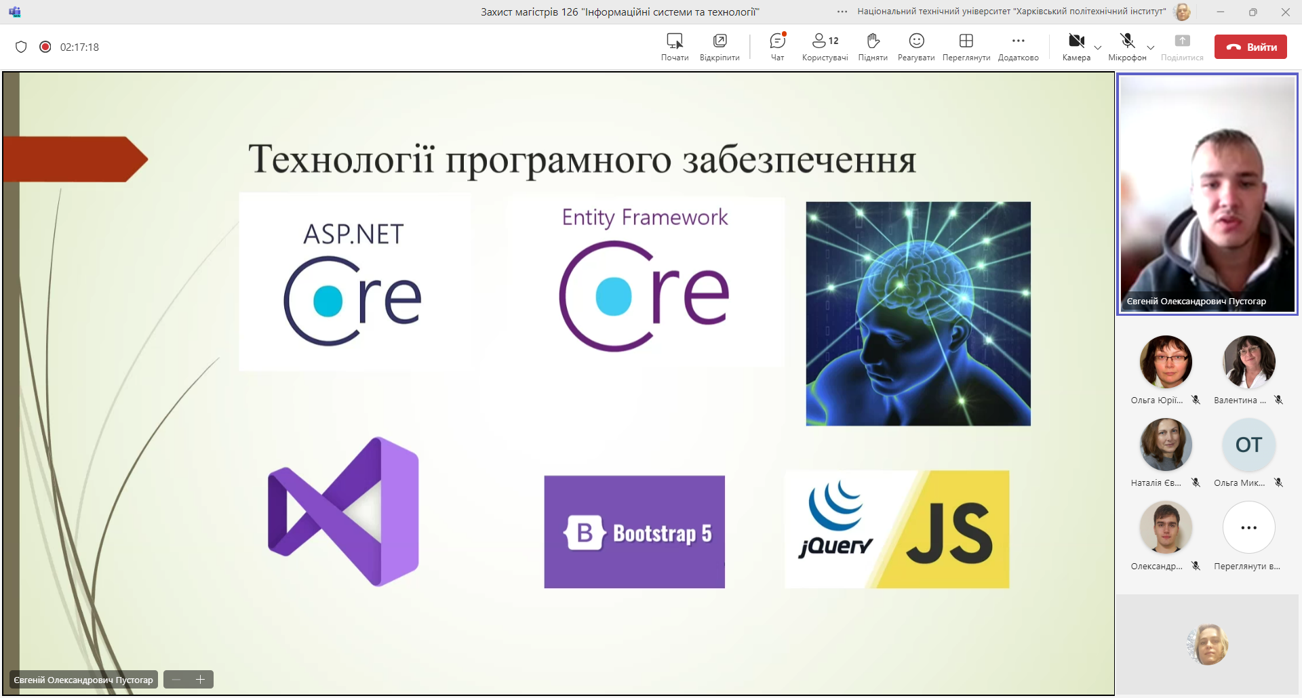Click the Відкріпити pop-out button
Viewport: 1302px width, 698px height.
coord(719,47)
